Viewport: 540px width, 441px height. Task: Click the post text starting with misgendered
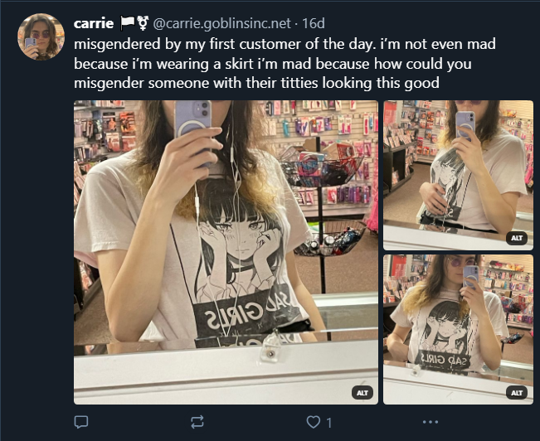[285, 64]
